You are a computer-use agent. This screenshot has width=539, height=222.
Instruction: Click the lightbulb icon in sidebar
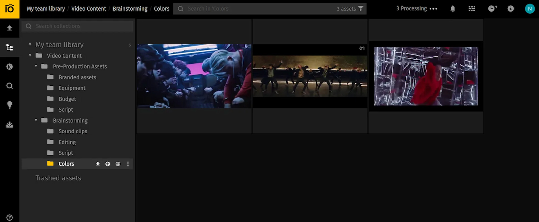pos(9,105)
